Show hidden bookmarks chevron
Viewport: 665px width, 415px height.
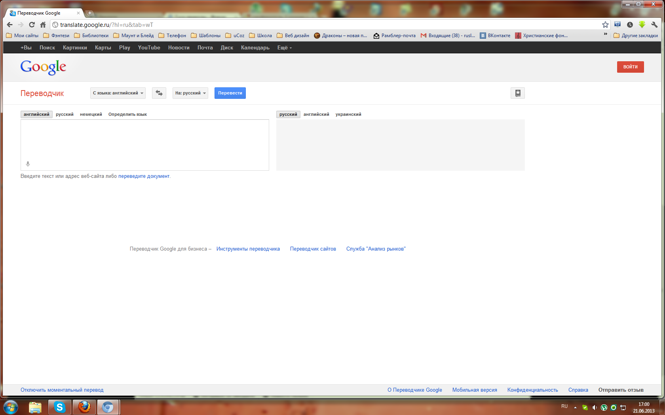[605, 34]
